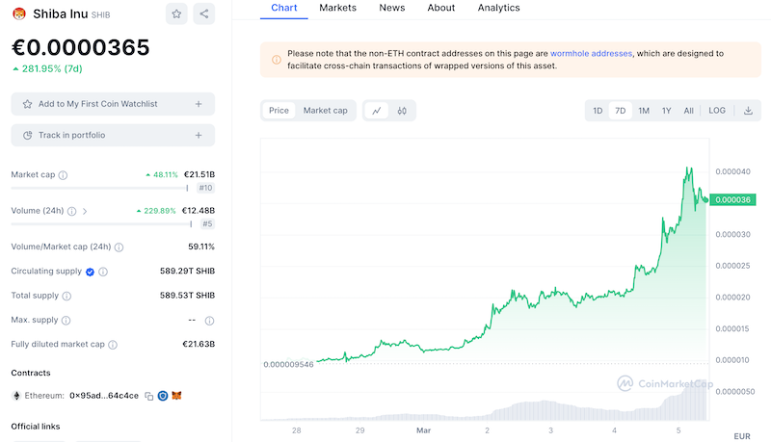The width and height of the screenshot is (771, 442).
Task: Open the Circulating supply info icon
Action: [x=103, y=272]
